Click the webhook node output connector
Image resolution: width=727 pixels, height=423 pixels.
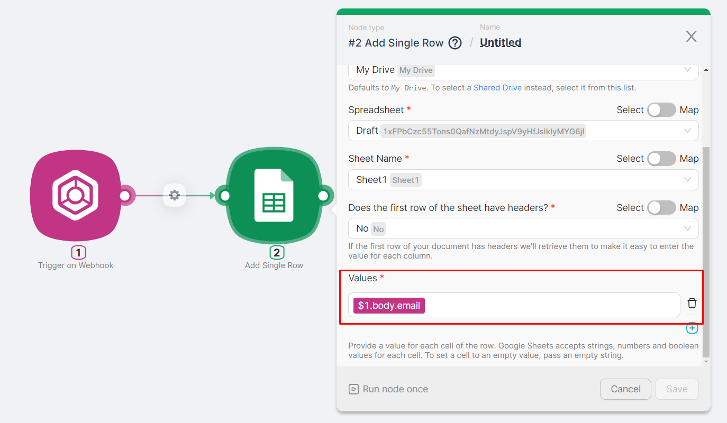125,196
